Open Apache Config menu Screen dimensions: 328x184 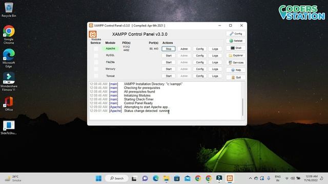[200, 49]
